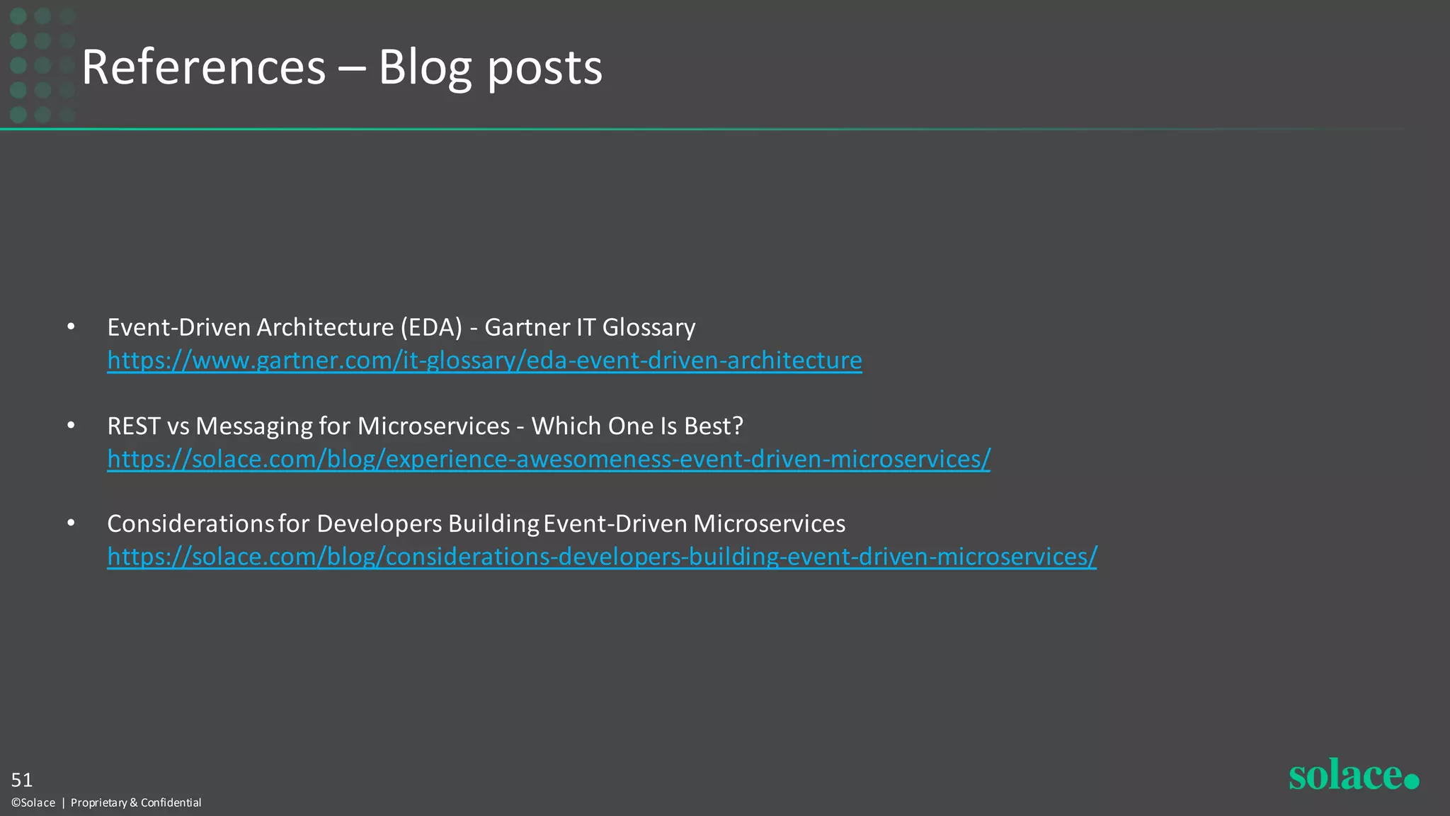
Task: Click the green dot pattern decoration
Action: point(42,65)
